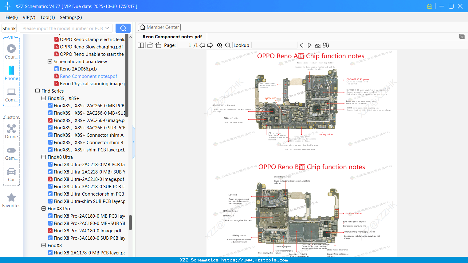This screenshot has height=263, width=468.
Task: Find next Lookup match
Action: coord(309,45)
